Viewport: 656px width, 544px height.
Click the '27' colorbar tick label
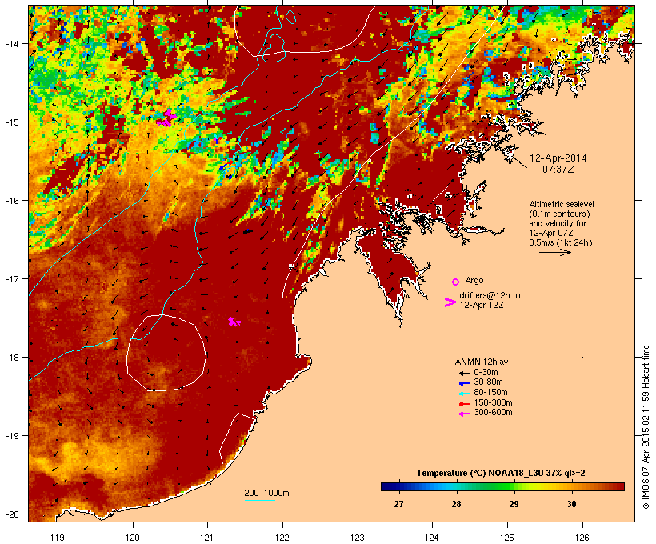(x=398, y=504)
